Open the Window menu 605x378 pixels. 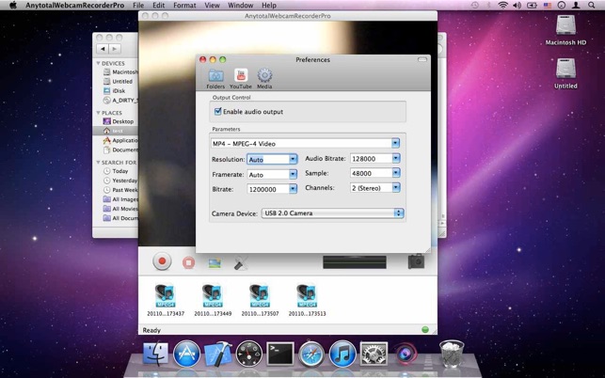240,6
